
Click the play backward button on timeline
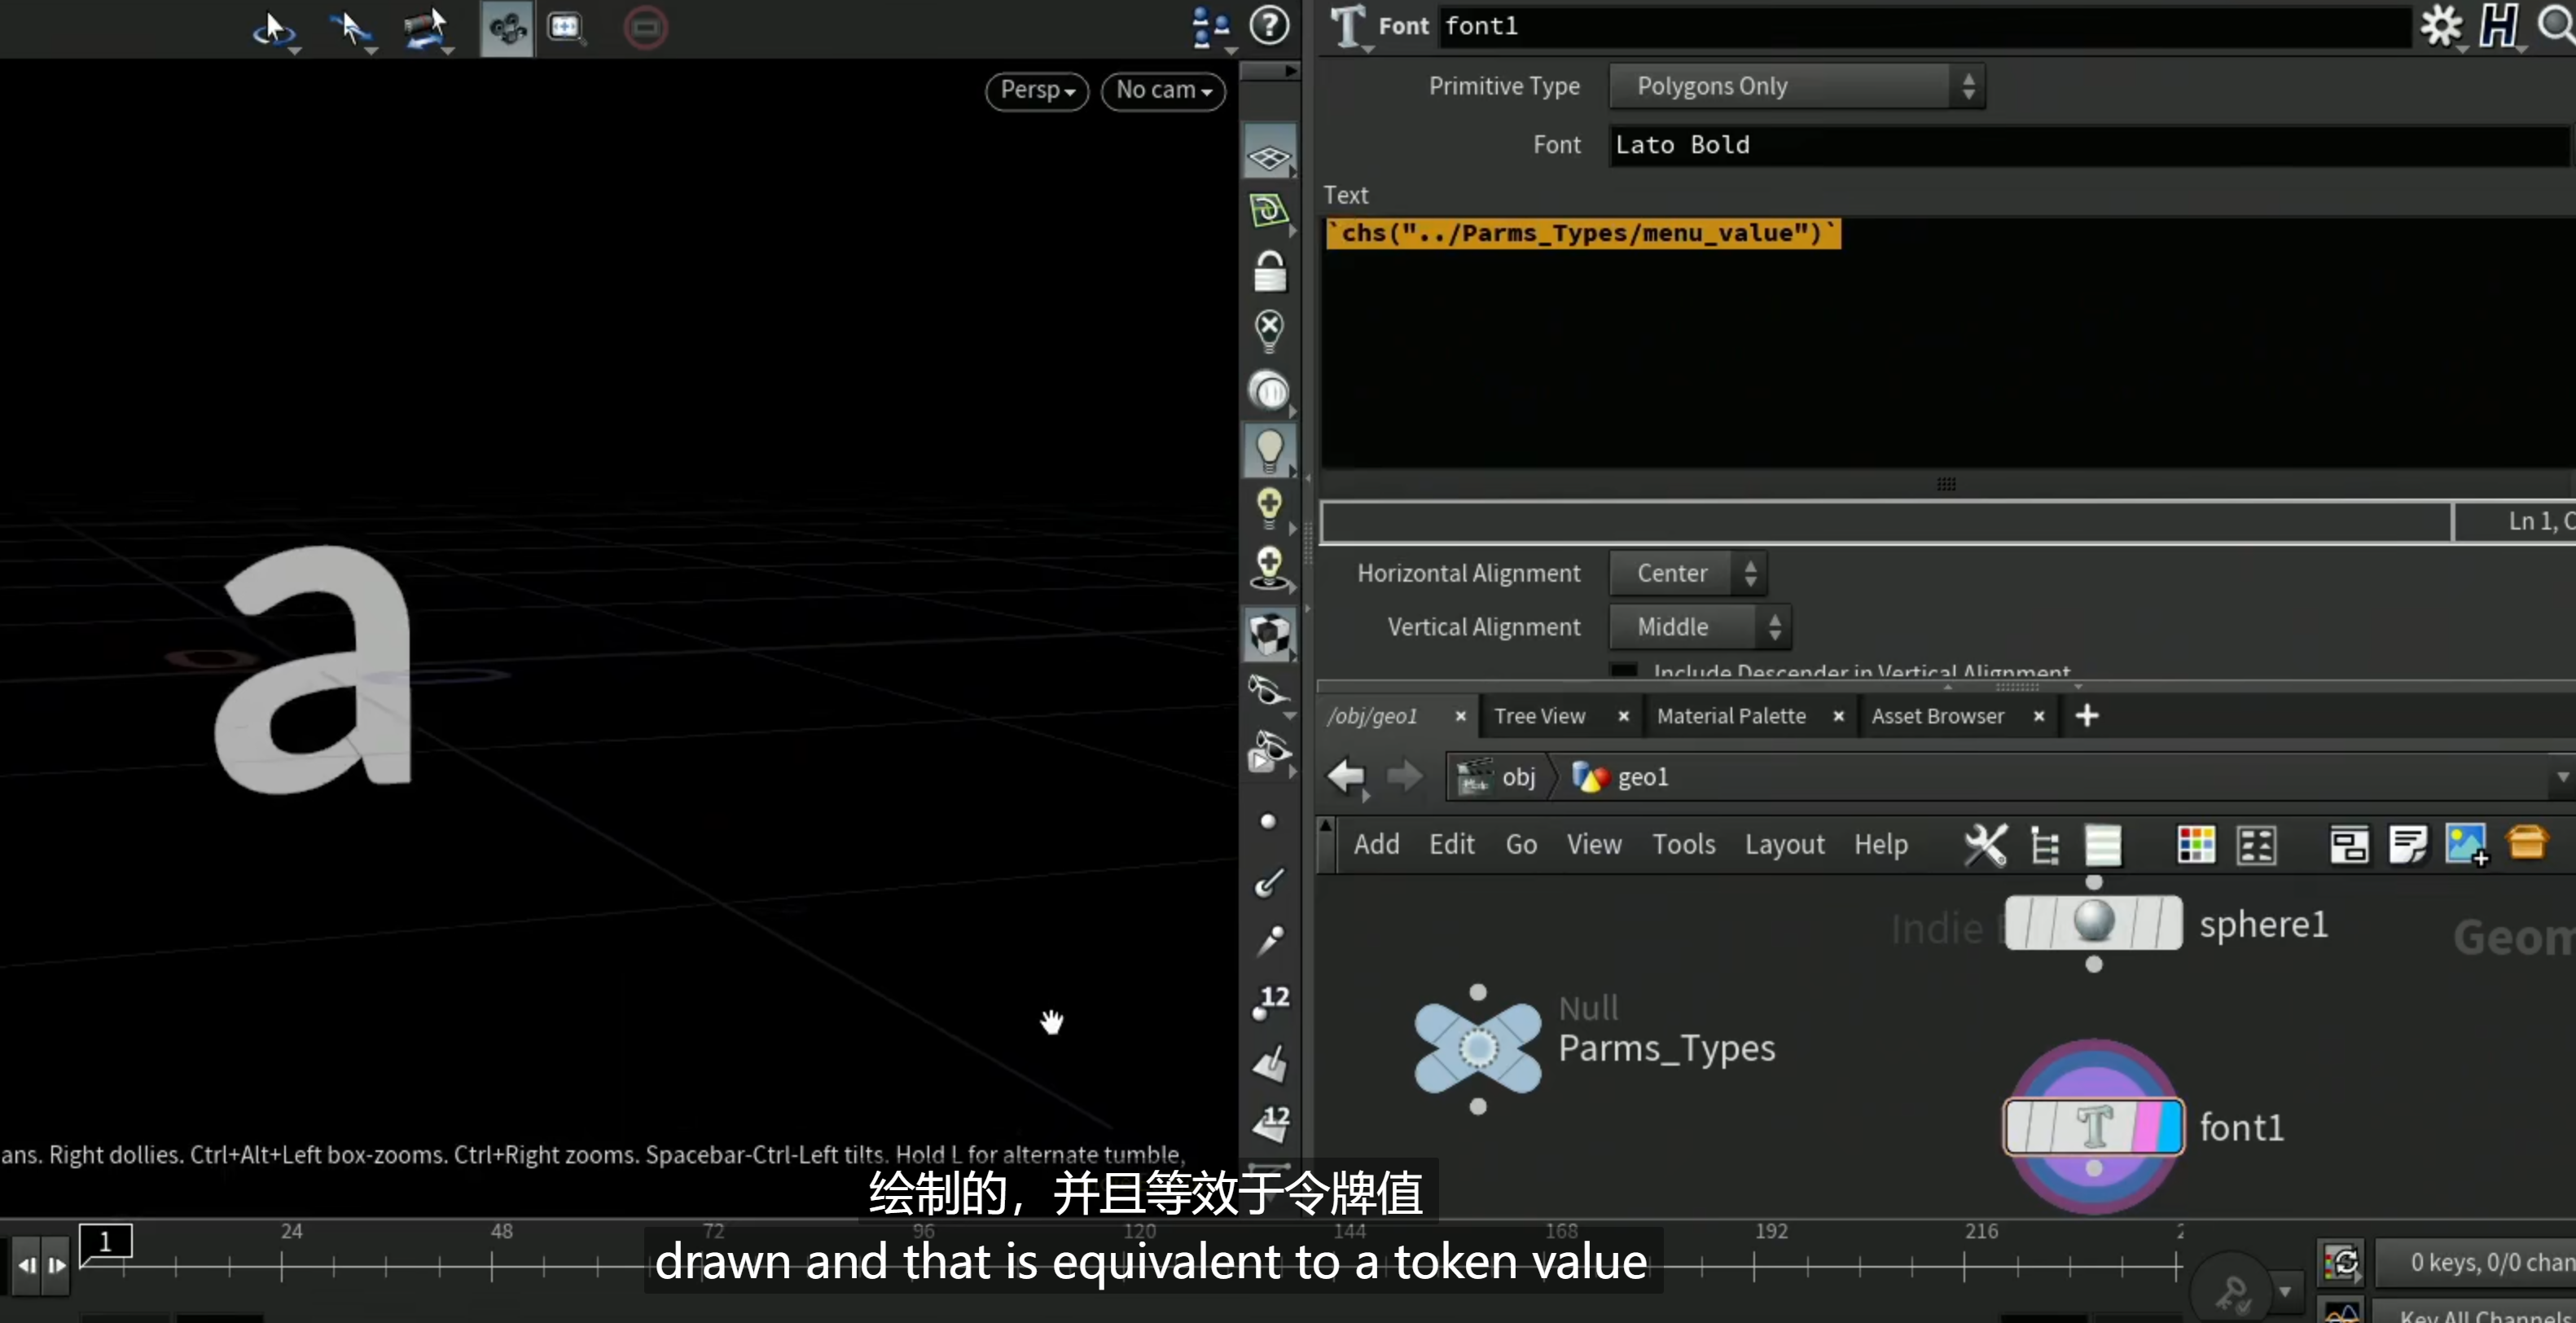click(x=26, y=1265)
